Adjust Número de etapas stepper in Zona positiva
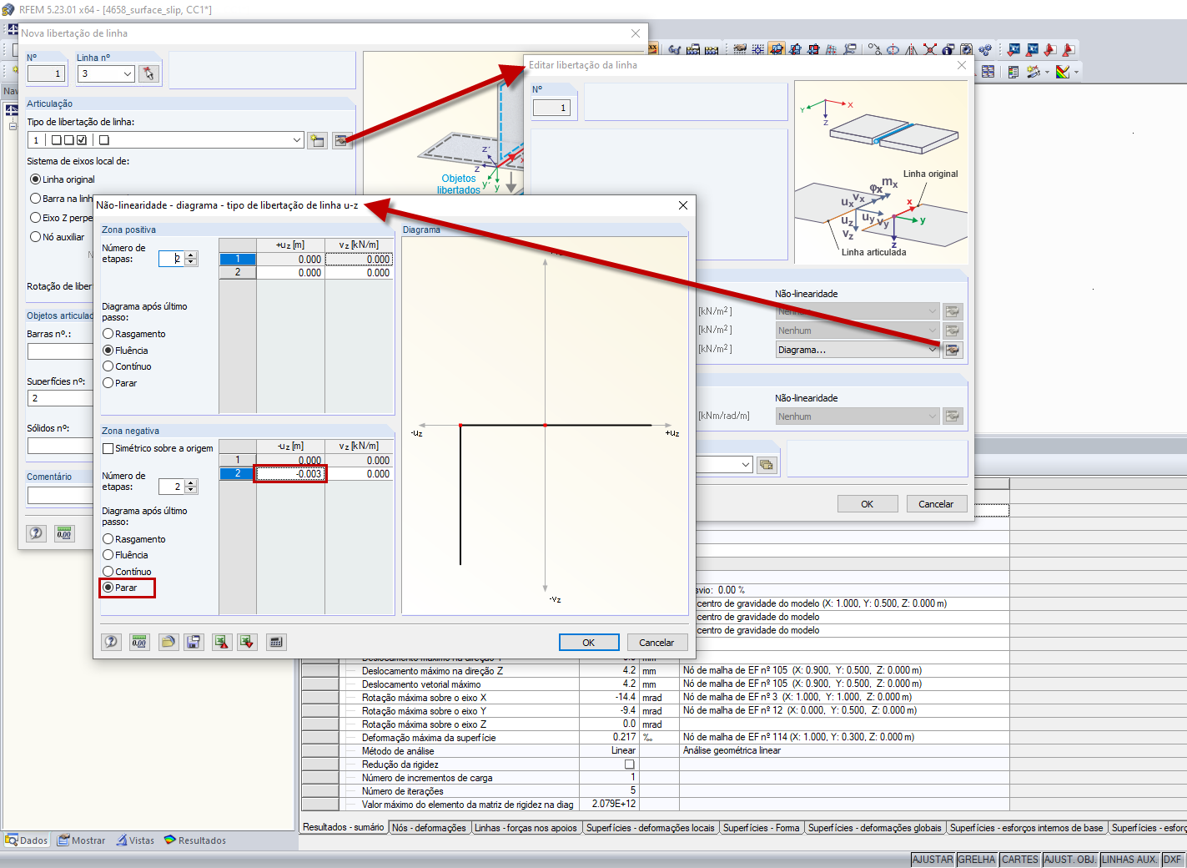The width and height of the screenshot is (1187, 868). pyautogui.click(x=191, y=259)
